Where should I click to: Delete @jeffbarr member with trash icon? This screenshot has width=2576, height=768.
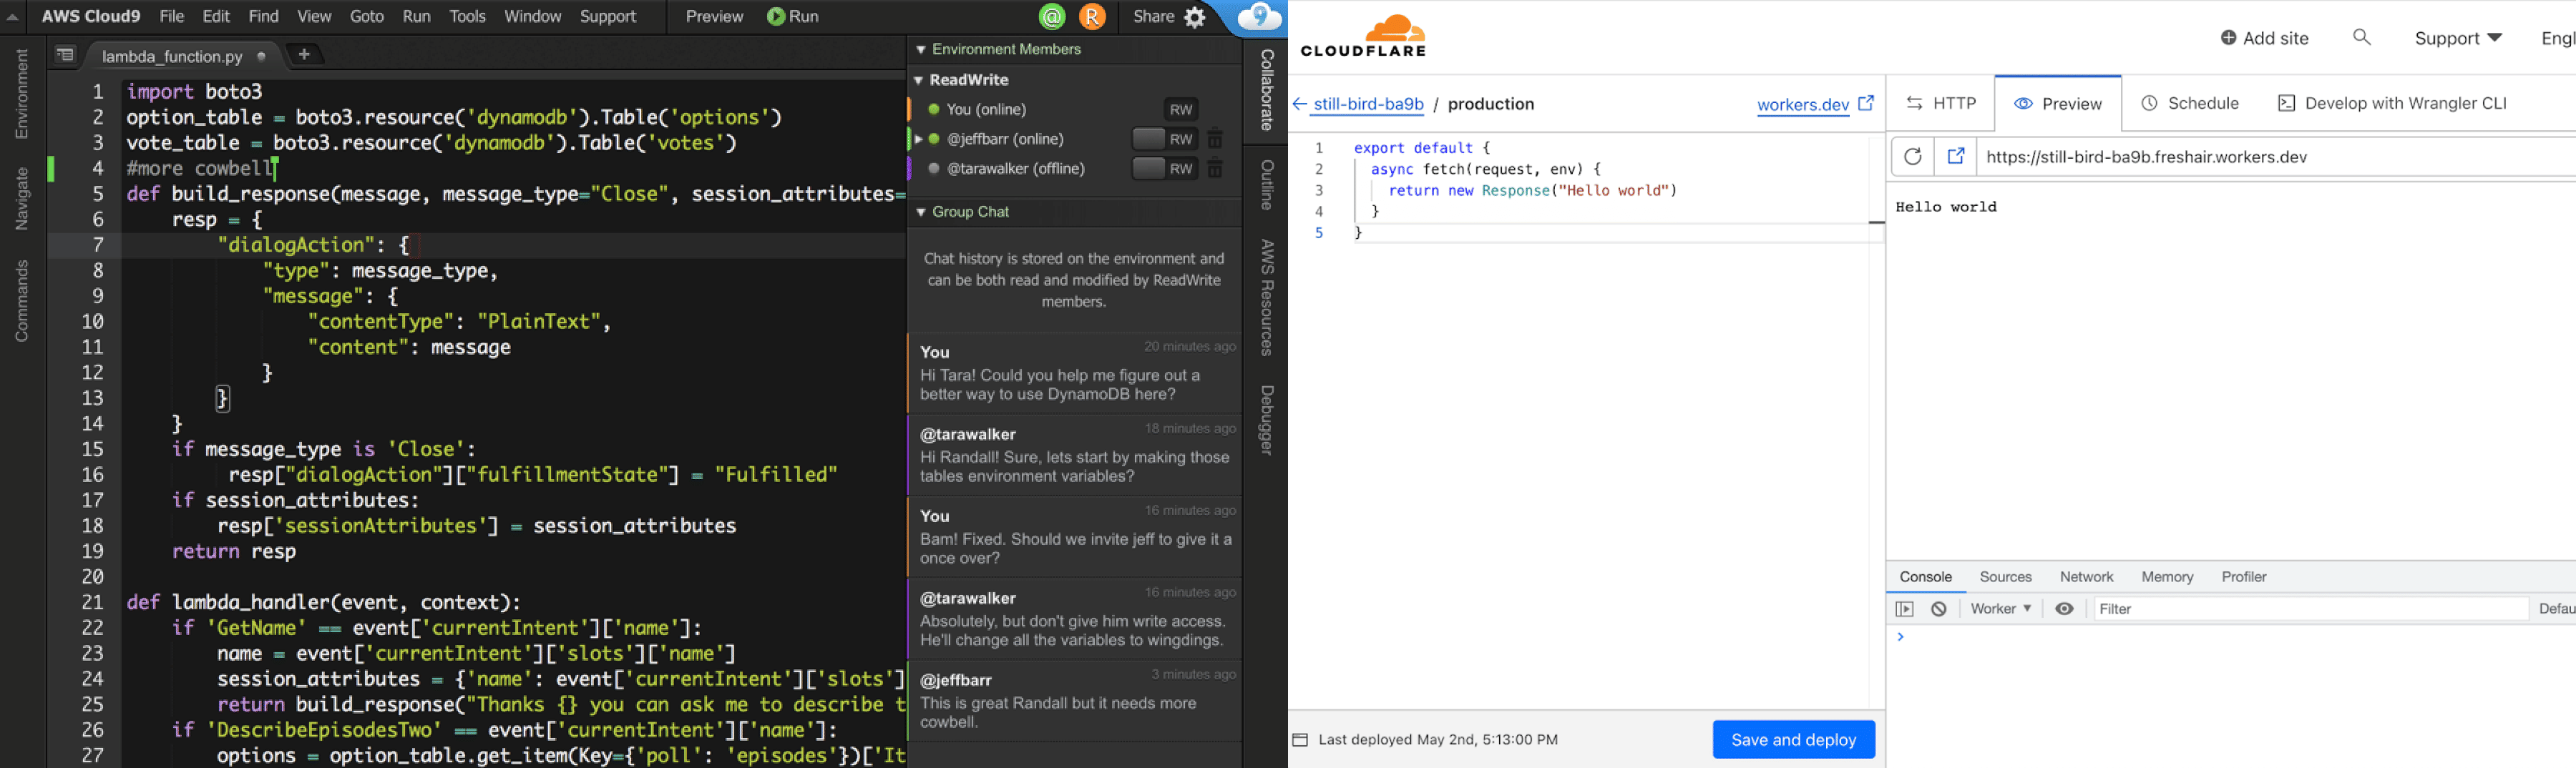point(1215,139)
